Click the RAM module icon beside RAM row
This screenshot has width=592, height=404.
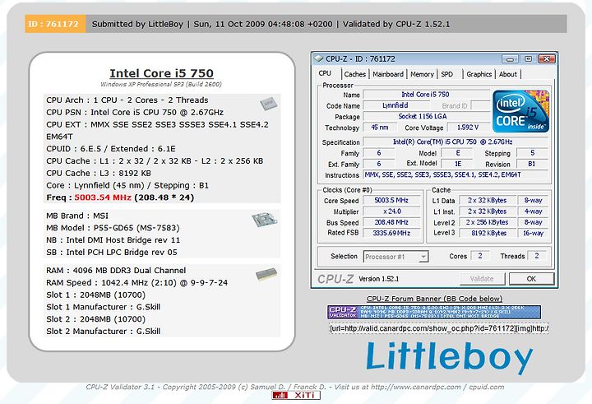(266, 274)
